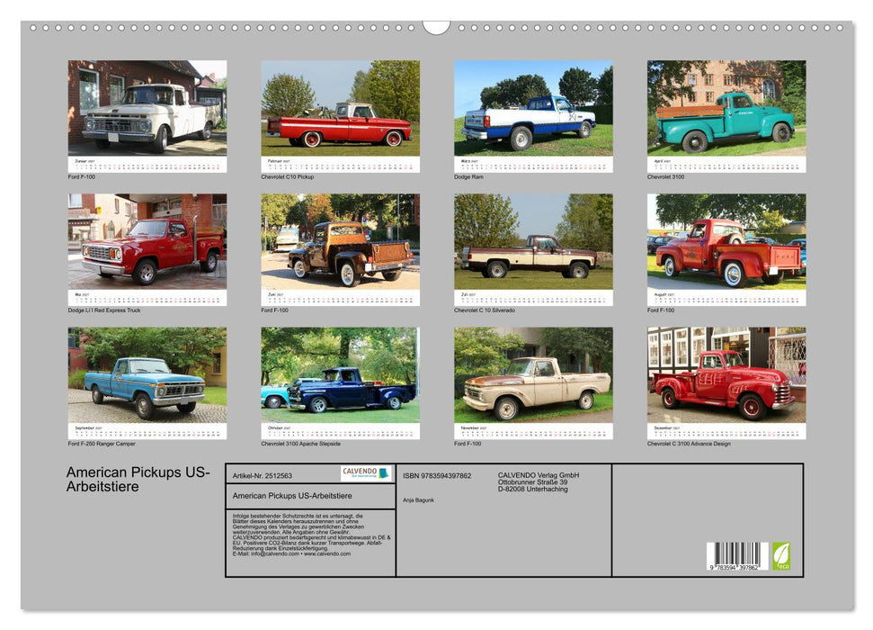
Task: Click the 'Ford F-100' caption under January photo
Action: pos(81,176)
